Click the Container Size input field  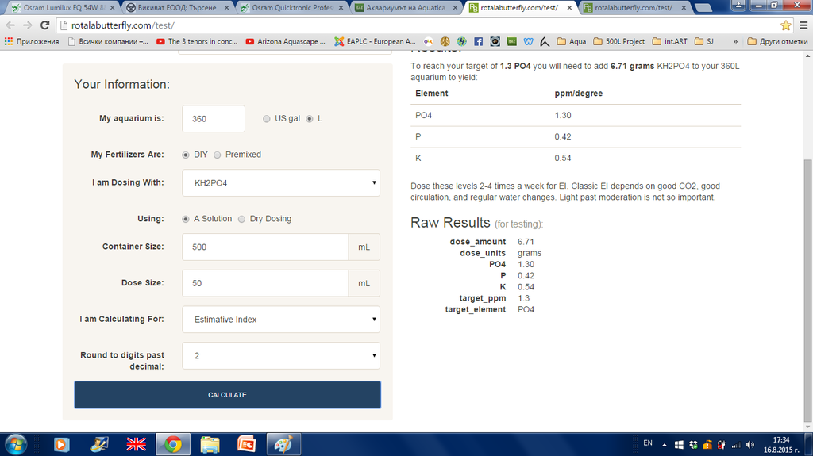click(x=264, y=247)
